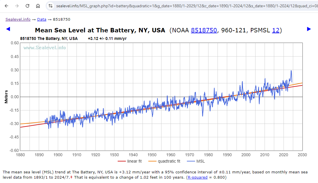Open site information icon in address bar
This screenshot has width=318, height=183.
click(x=51, y=6)
